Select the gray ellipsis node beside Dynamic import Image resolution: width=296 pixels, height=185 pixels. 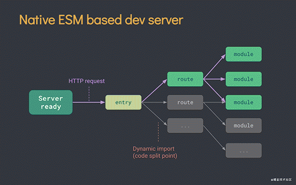tap(185, 125)
